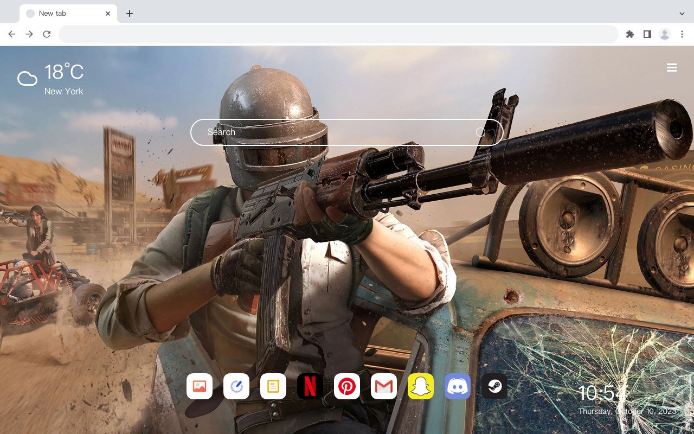Open the Chrome three-dot menu
The width and height of the screenshot is (694, 434).
682,34
